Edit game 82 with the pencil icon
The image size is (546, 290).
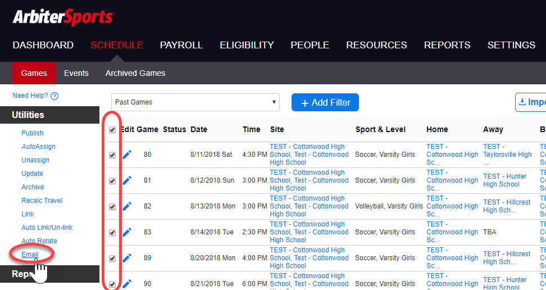click(127, 206)
